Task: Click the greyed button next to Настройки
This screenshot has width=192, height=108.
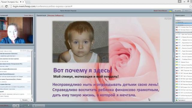Action: click(187, 11)
